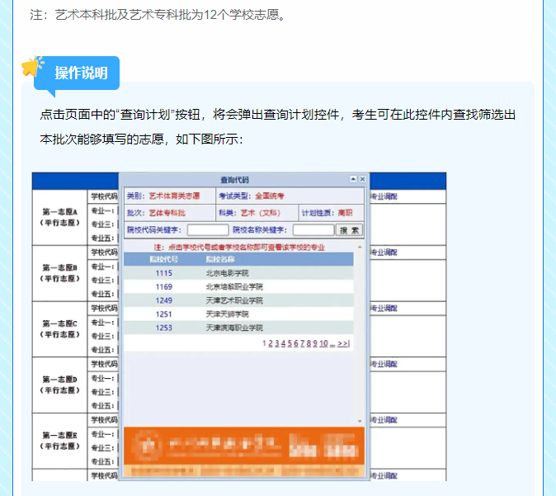Jump to last page with >>| link
Screen dimensions: 556x496
point(344,343)
